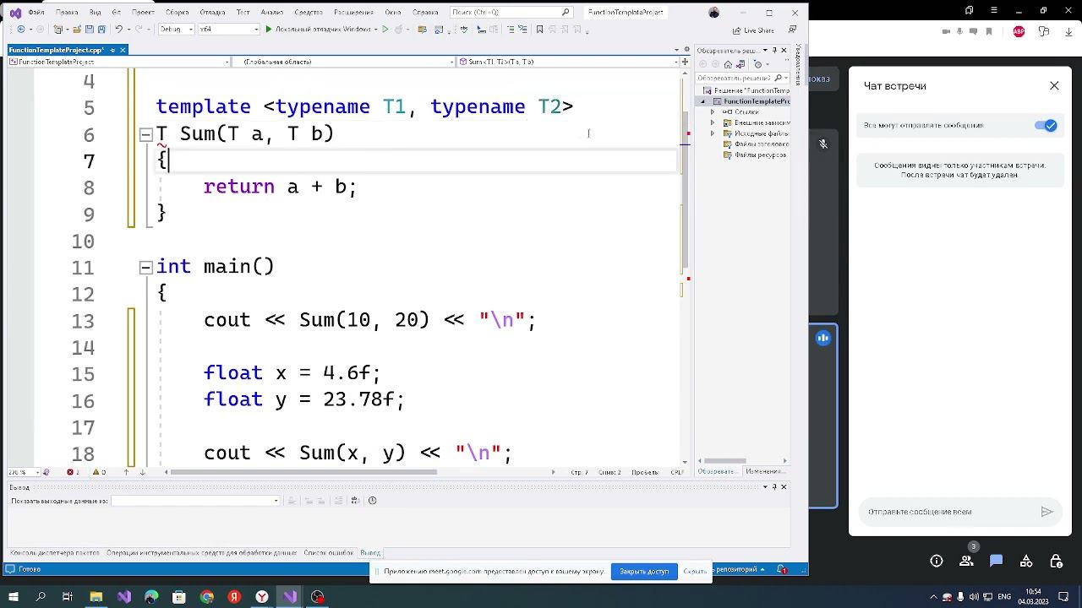Click the yellow warning count icon in the editor status strip

click(x=96, y=472)
